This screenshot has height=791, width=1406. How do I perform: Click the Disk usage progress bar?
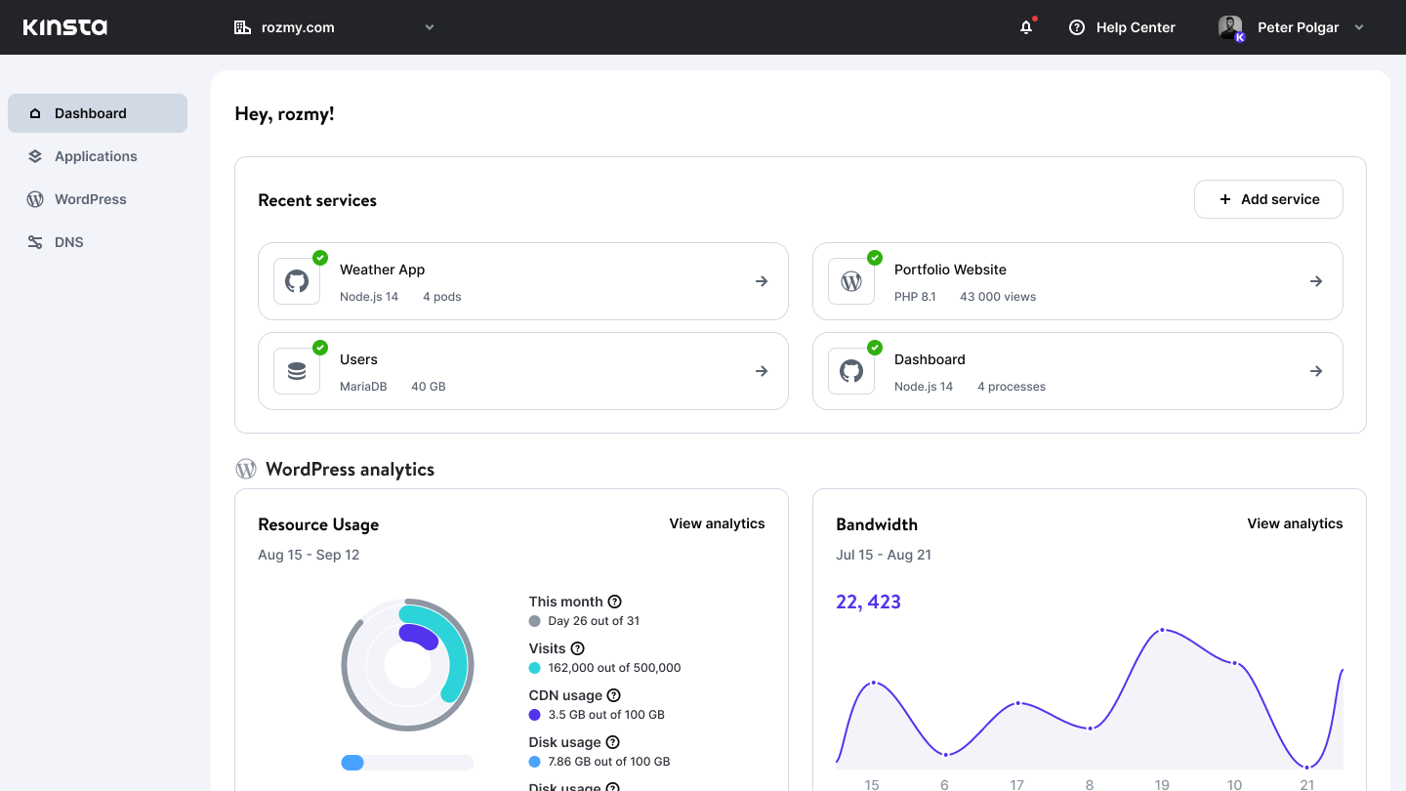click(407, 762)
